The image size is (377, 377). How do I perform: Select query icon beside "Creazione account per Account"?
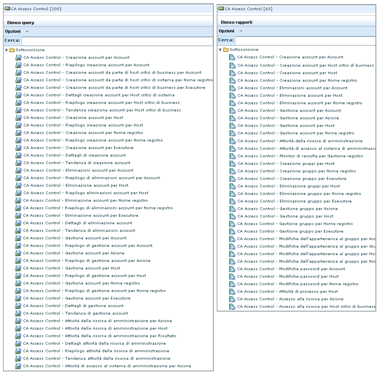[x=18, y=57]
